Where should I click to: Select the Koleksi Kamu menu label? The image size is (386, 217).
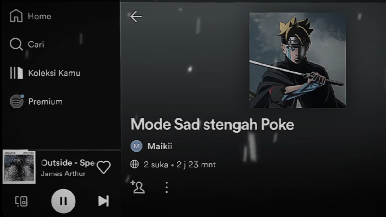(x=54, y=73)
